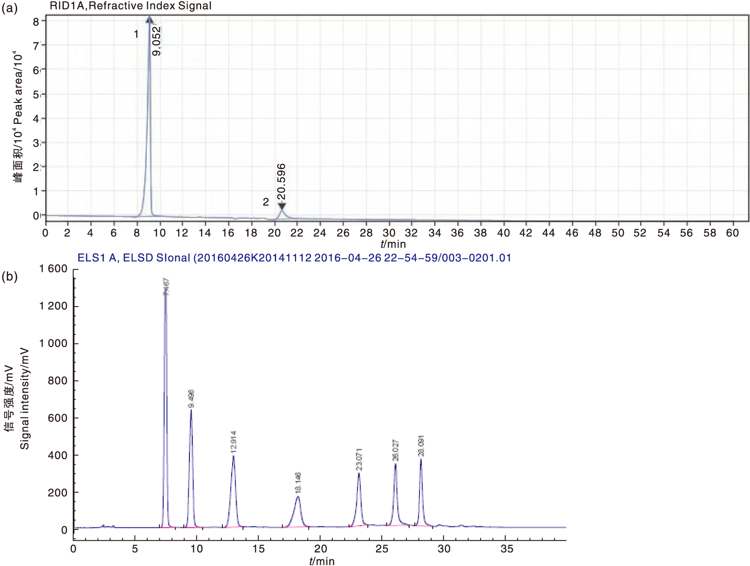Click the 9.496 peak label in ELSD chart
Screen dimensions: 750x566
pyautogui.click(x=191, y=399)
